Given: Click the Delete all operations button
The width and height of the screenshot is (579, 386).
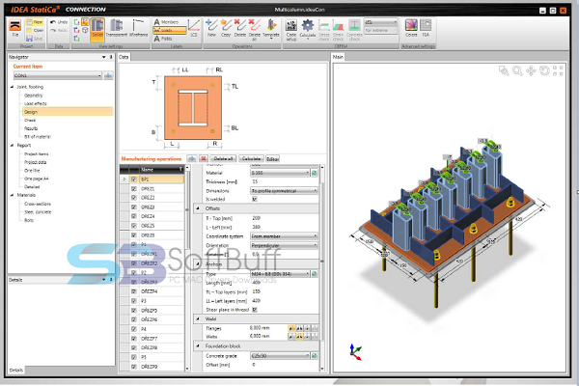Looking at the screenshot, I should click(223, 159).
